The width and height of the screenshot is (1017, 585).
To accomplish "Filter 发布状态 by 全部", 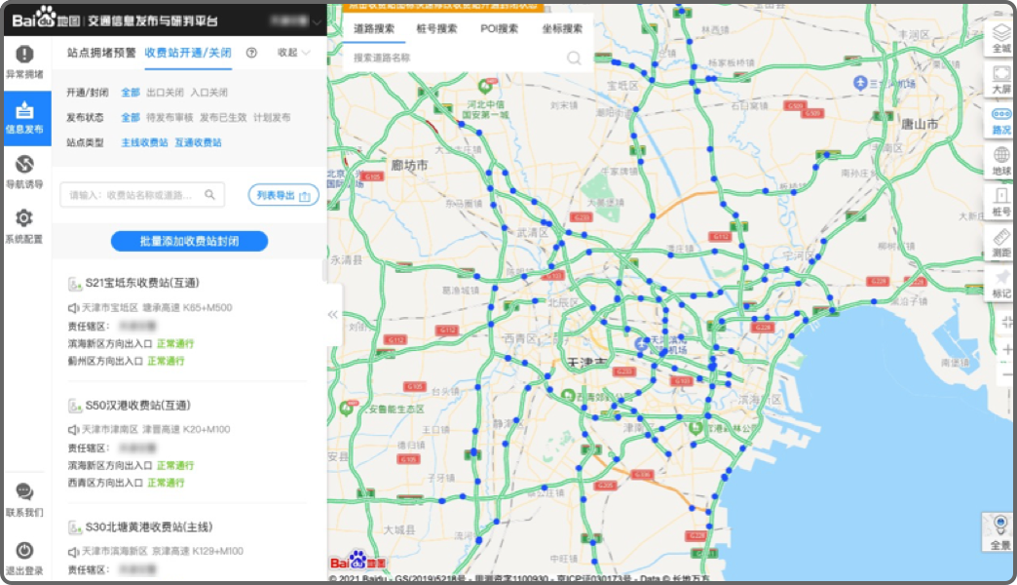I will [131, 118].
